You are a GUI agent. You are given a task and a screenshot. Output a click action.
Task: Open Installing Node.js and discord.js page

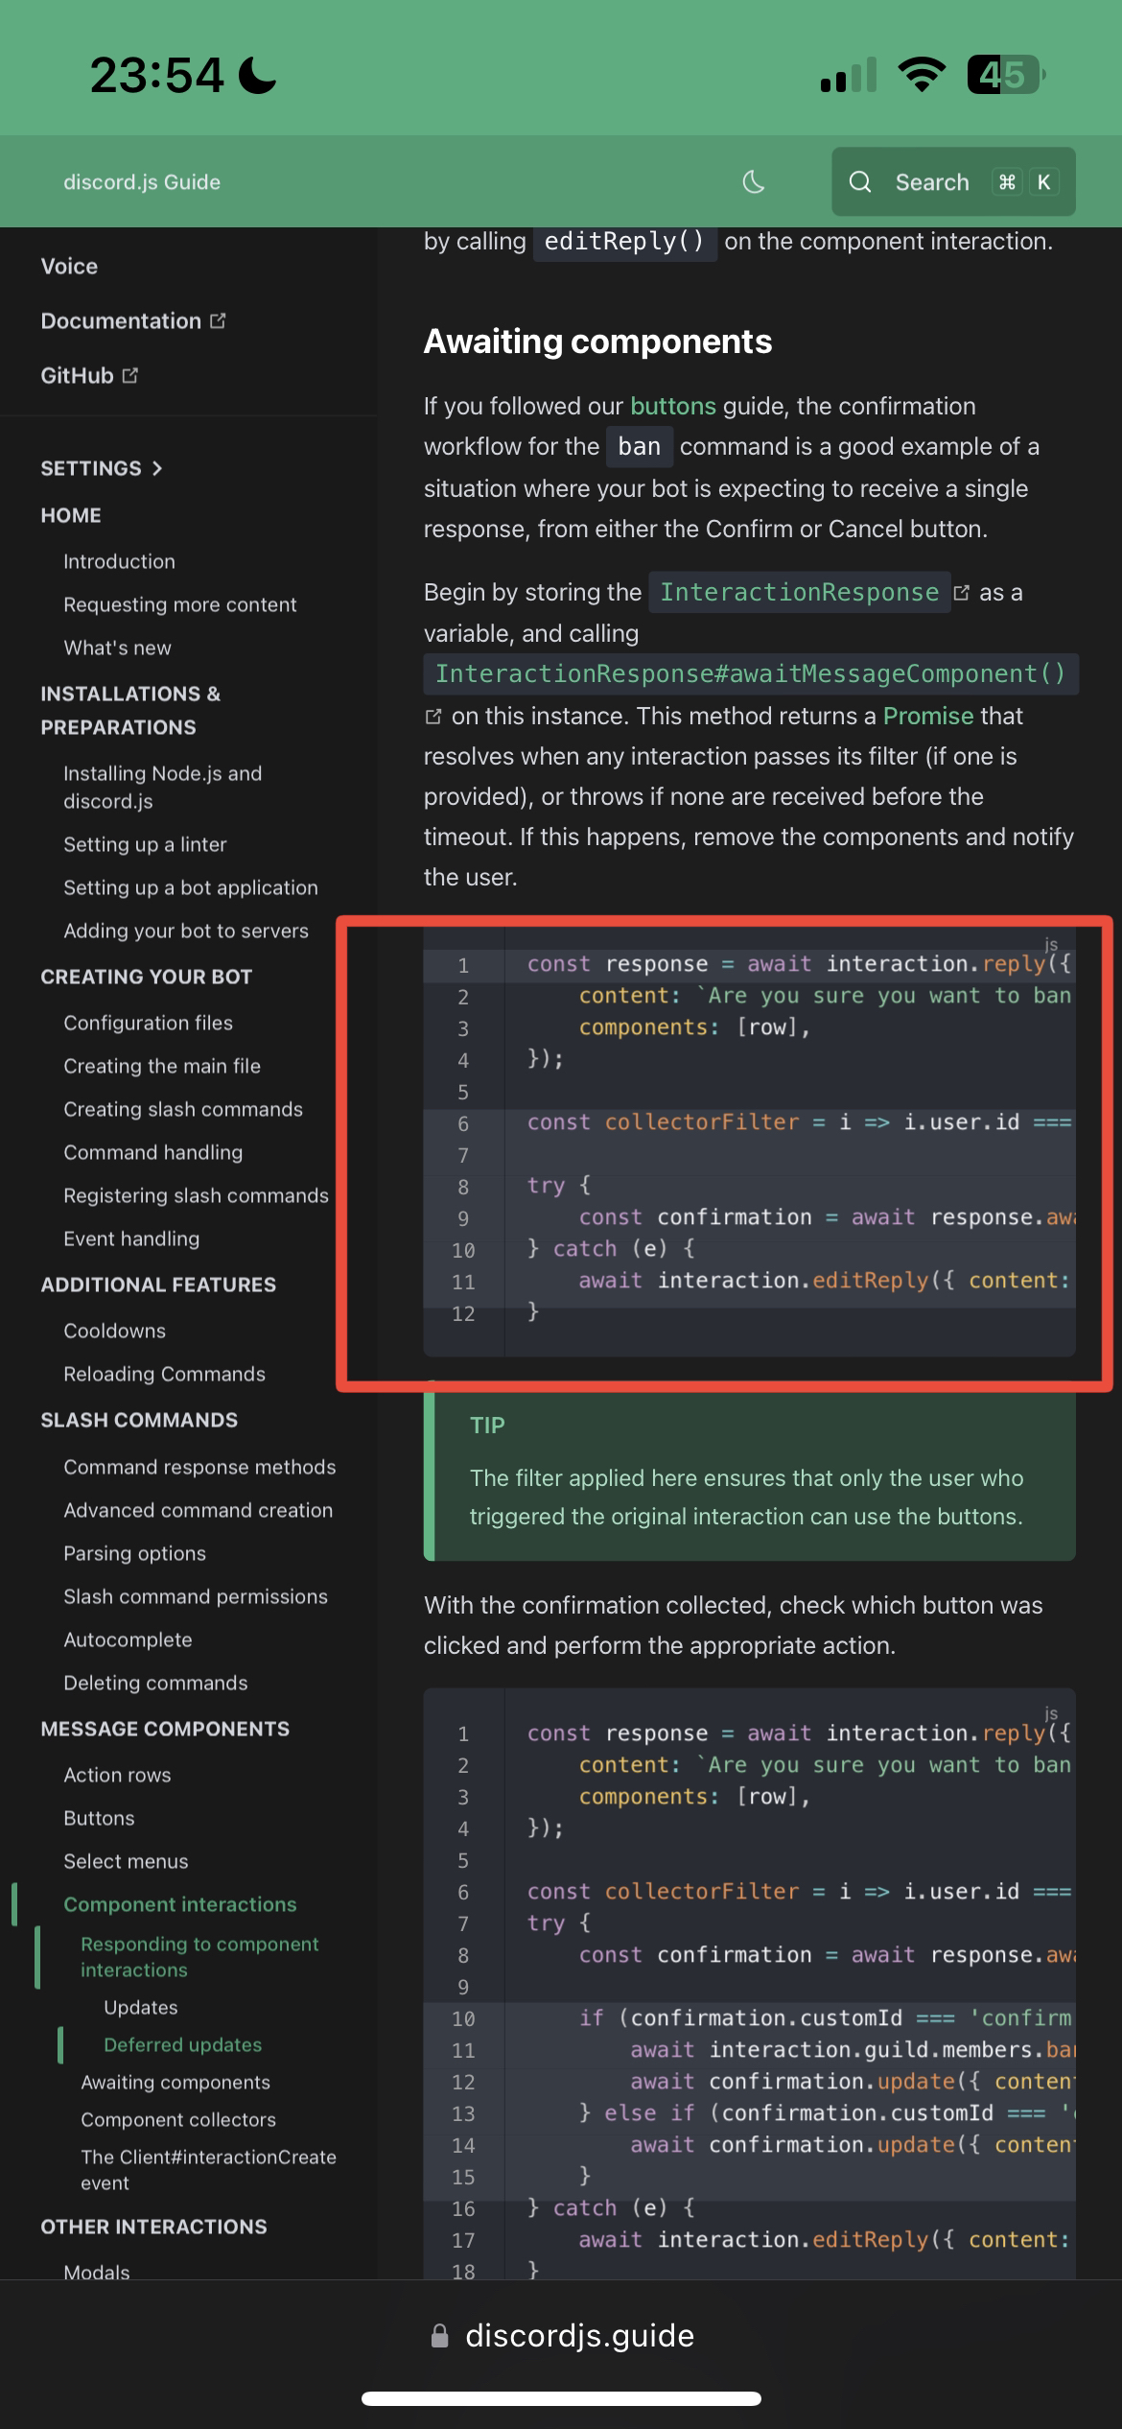point(162,787)
